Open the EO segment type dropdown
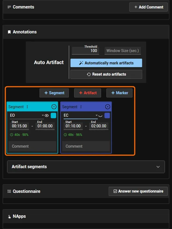172x229 pixels. pyautogui.click(x=26, y=115)
